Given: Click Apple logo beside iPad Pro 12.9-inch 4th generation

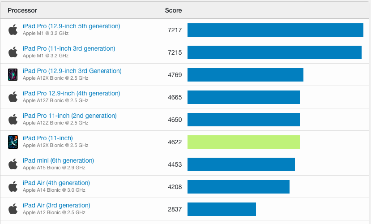Looking at the screenshot, I should pos(13,97).
